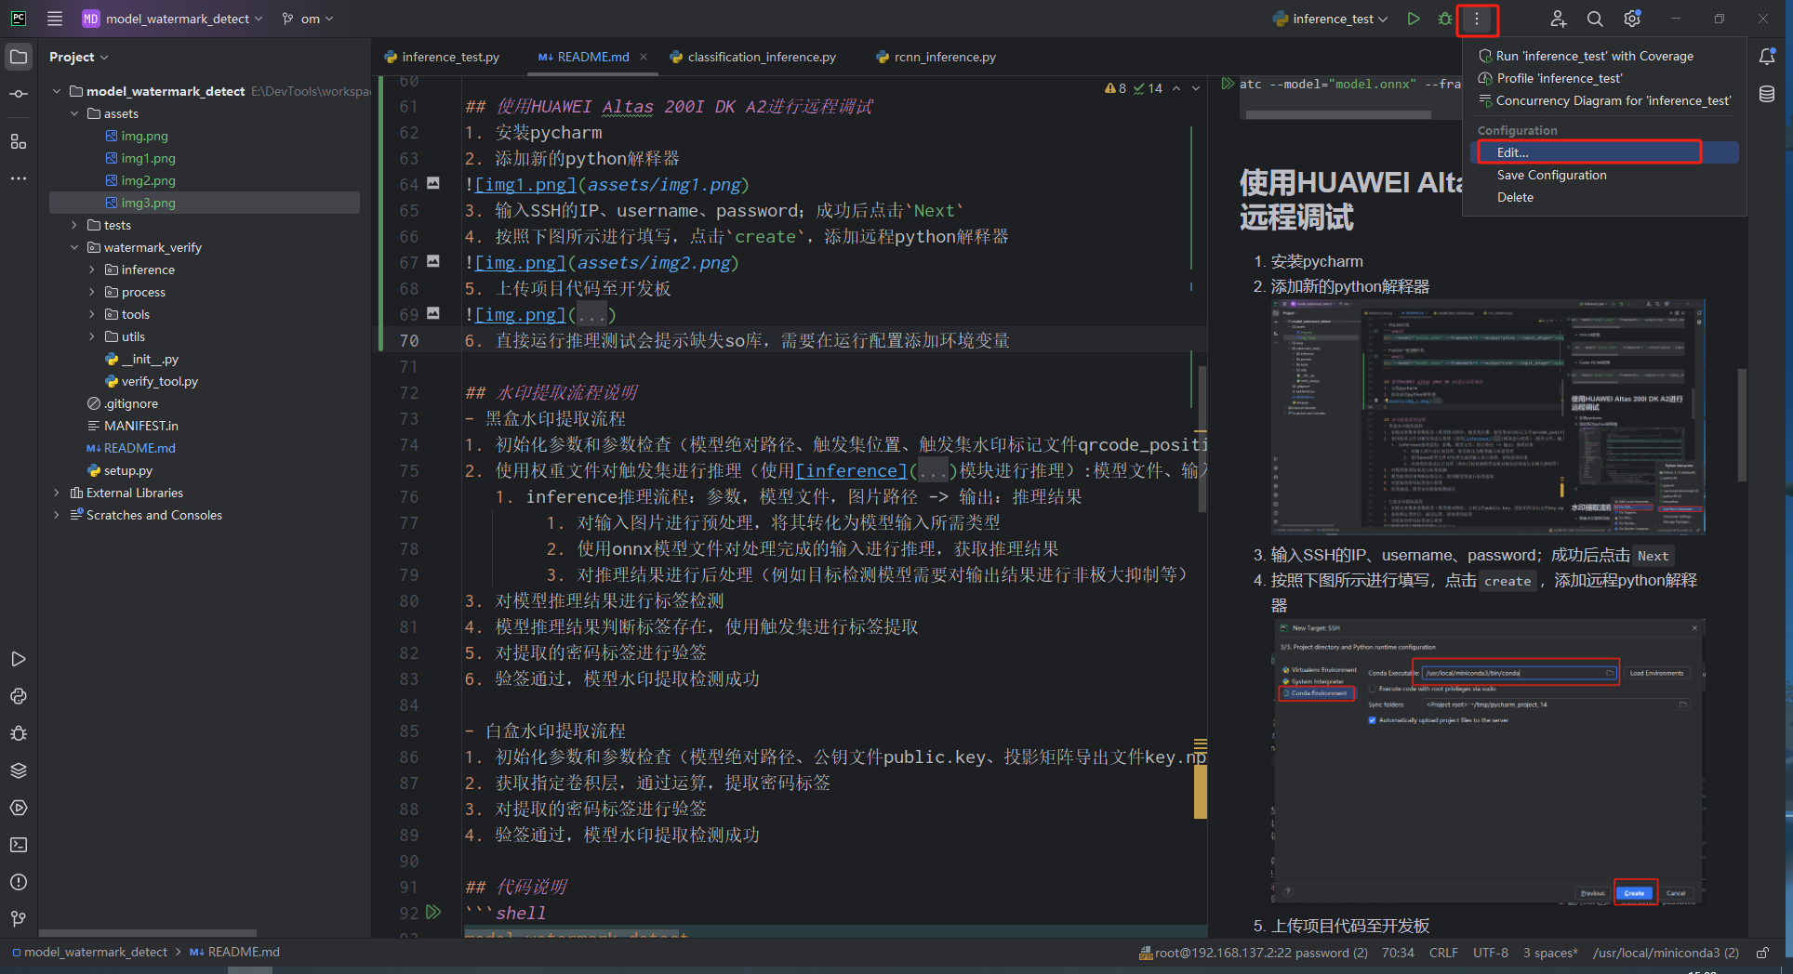The image size is (1793, 974).
Task: Open the Structure tool window
Action: click(19, 141)
